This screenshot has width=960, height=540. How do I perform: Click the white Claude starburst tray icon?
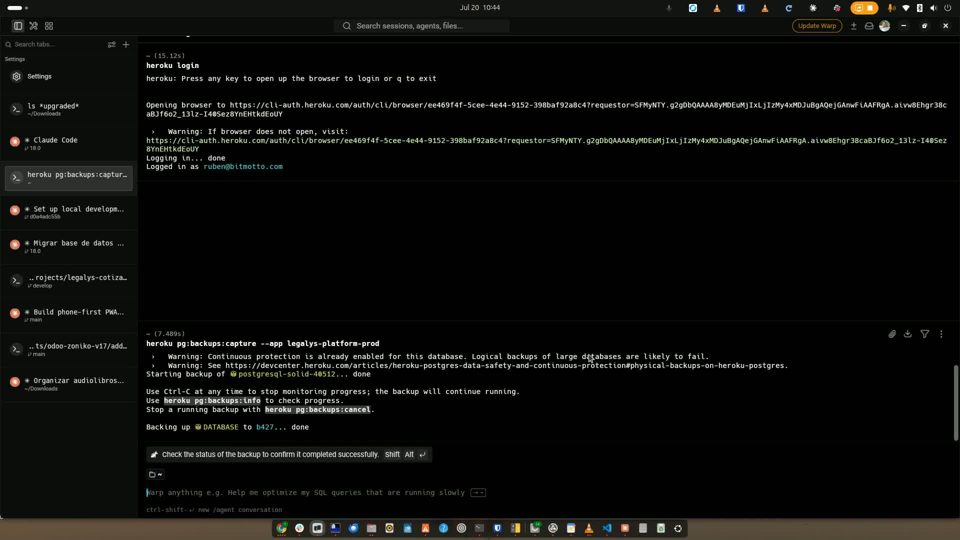tap(813, 8)
